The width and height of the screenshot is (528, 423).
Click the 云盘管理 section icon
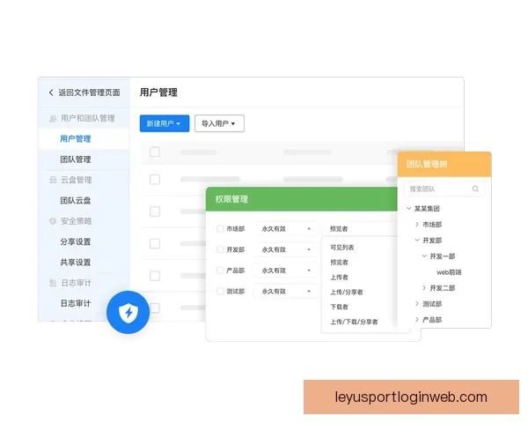53,180
